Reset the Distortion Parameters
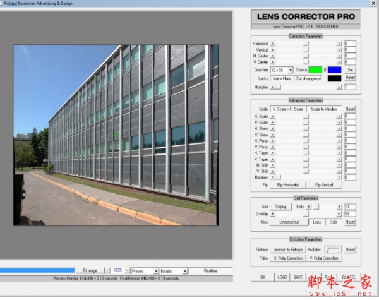The height and width of the screenshot is (300, 379). click(350, 249)
